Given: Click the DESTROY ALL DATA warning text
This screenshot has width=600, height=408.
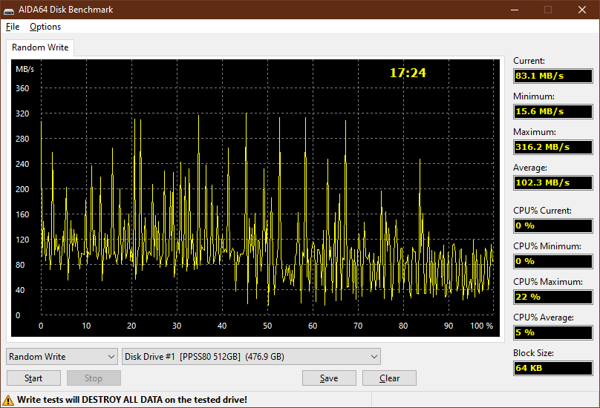Looking at the screenshot, I should [132, 400].
